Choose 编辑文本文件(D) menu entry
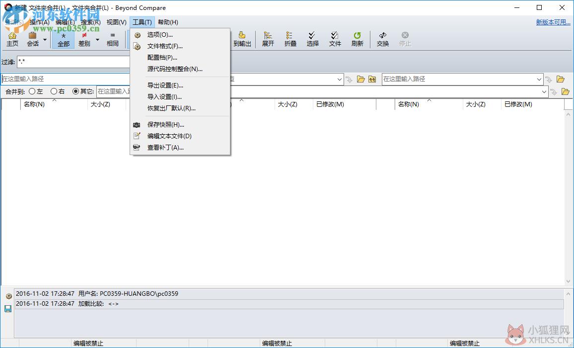 click(180, 136)
